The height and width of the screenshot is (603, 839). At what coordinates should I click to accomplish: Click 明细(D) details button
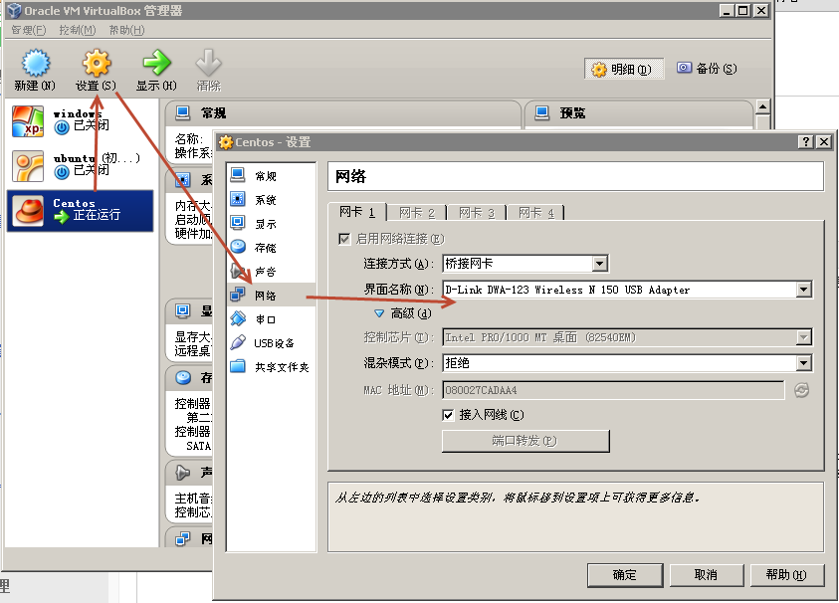(x=624, y=69)
